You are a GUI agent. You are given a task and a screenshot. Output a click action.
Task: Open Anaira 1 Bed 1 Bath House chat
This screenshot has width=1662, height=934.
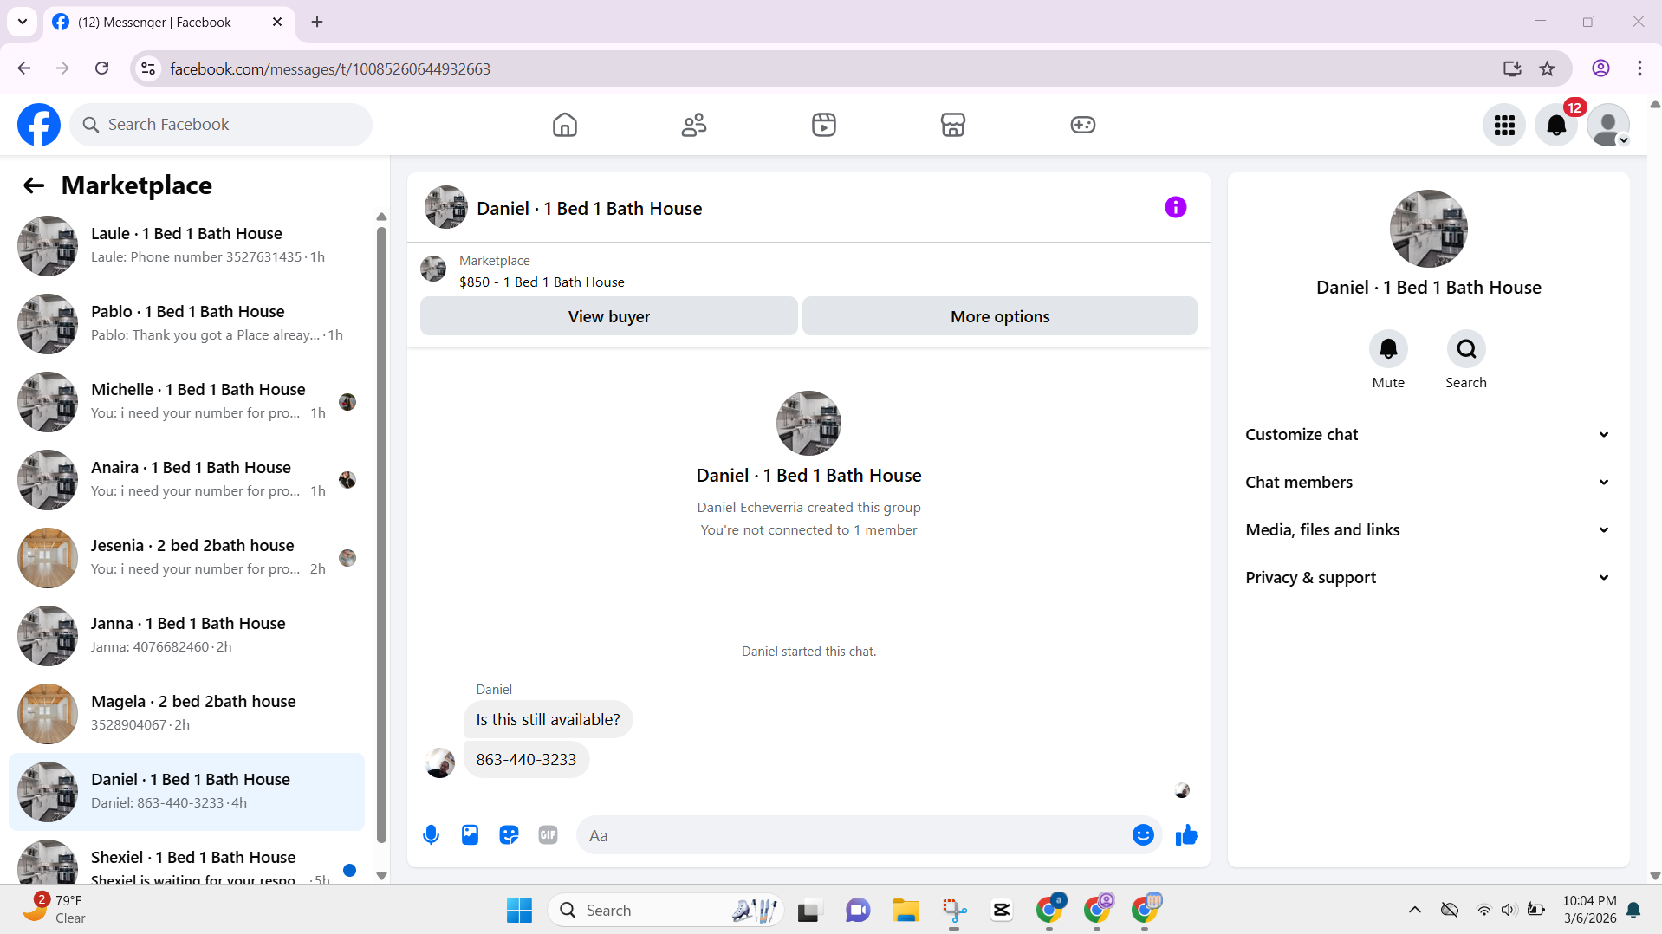(186, 480)
